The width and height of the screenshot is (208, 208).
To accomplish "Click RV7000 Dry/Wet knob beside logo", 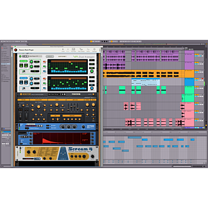I will click(83, 127).
